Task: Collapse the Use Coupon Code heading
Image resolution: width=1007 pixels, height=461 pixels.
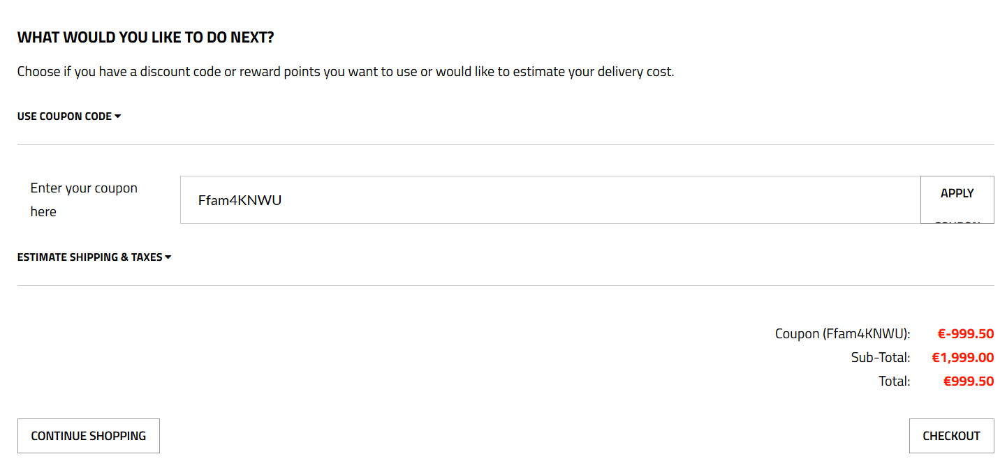Action: (x=65, y=116)
